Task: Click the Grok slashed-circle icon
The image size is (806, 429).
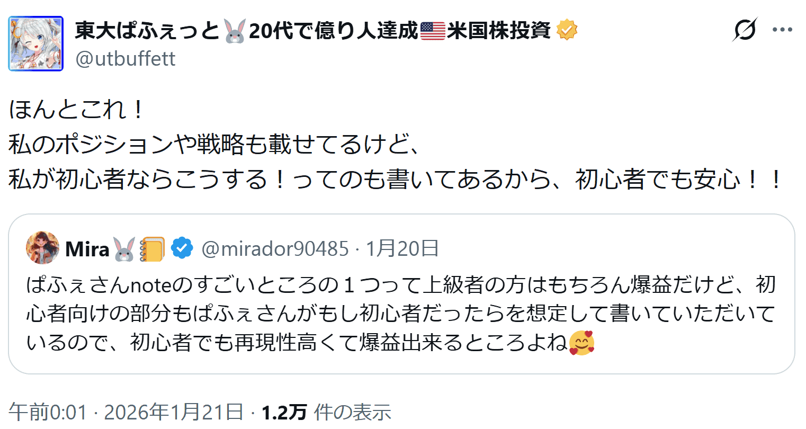Action: tap(744, 30)
